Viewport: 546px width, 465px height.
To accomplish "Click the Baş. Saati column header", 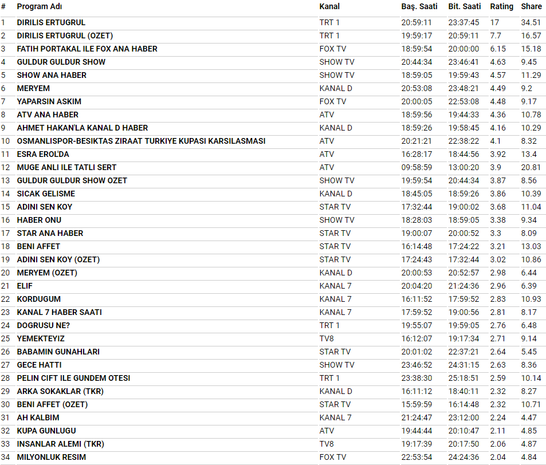I will pyautogui.click(x=419, y=6).
